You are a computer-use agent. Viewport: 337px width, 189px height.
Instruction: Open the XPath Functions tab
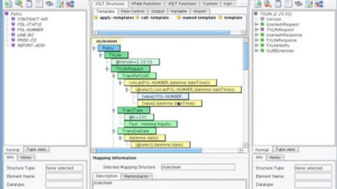click(146, 4)
